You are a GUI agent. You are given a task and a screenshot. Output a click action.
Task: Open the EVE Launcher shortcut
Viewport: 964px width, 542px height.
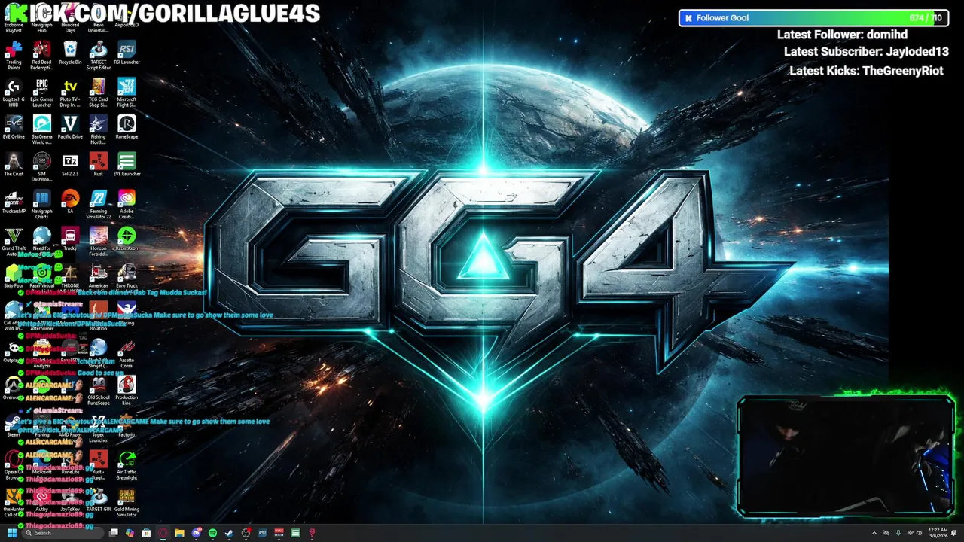pos(127,164)
